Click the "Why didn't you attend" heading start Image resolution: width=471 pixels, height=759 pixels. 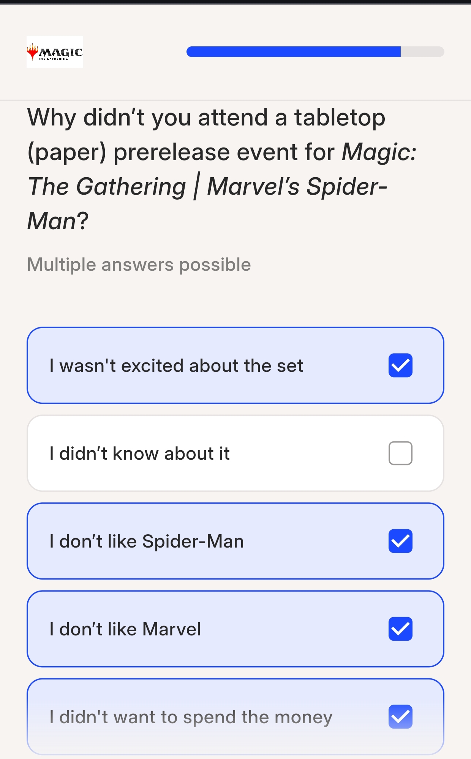tap(109, 118)
